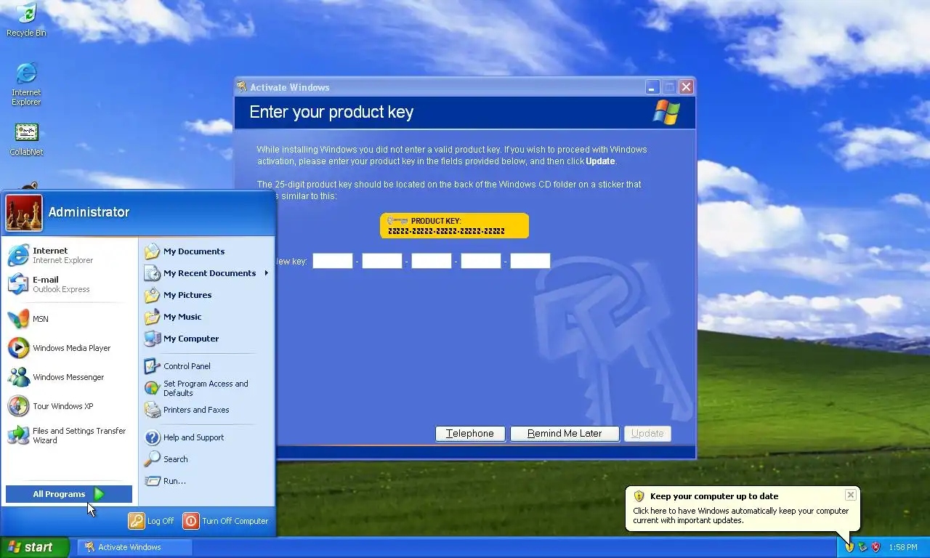Screen dimensions: 930x558
Task: Open the Recycle Bin desktop icon
Action: click(x=26, y=20)
